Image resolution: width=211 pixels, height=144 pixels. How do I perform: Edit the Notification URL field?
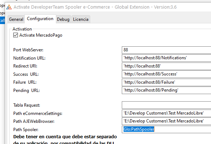pyautogui.click(x=167, y=58)
